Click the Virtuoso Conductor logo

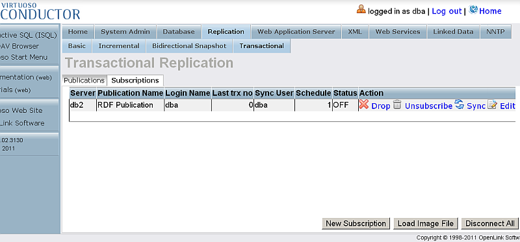point(40,11)
